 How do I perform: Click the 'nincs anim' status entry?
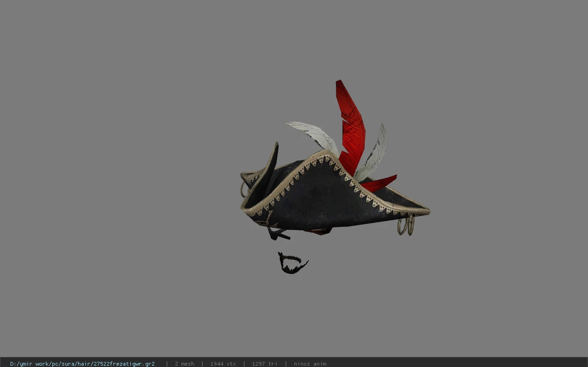[x=310, y=364]
